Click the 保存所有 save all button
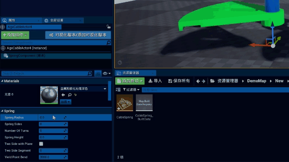Viewport: 289px width, 162px height. [179, 81]
